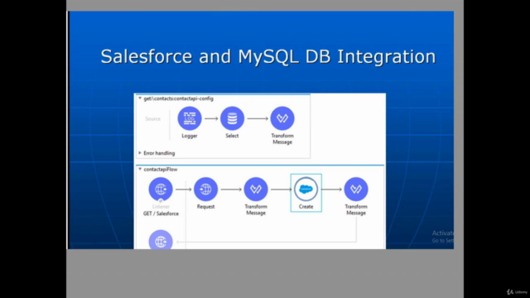Viewport: 530px width, 298px height.
Task: Click the HTTP Listener icon in contactapiFlow
Action: pos(161,190)
